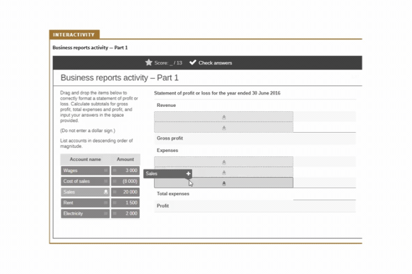The image size is (412, 274).
Task: Click the drop icon in the second Revenue slot
Action: coord(224,128)
